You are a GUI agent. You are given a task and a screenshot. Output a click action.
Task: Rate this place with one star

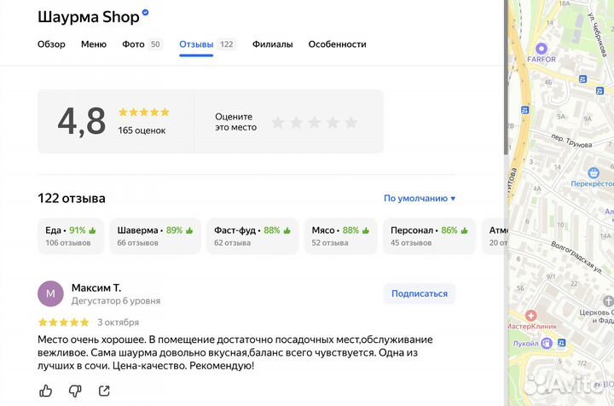click(x=277, y=122)
